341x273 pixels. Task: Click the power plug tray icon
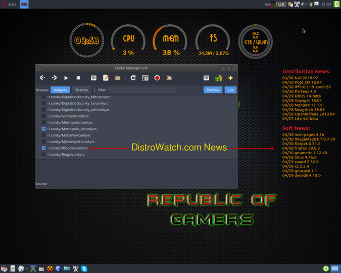(311, 5)
